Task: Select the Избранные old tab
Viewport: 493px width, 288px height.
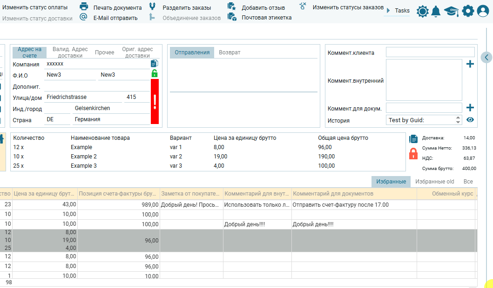Action: pyautogui.click(x=434, y=182)
